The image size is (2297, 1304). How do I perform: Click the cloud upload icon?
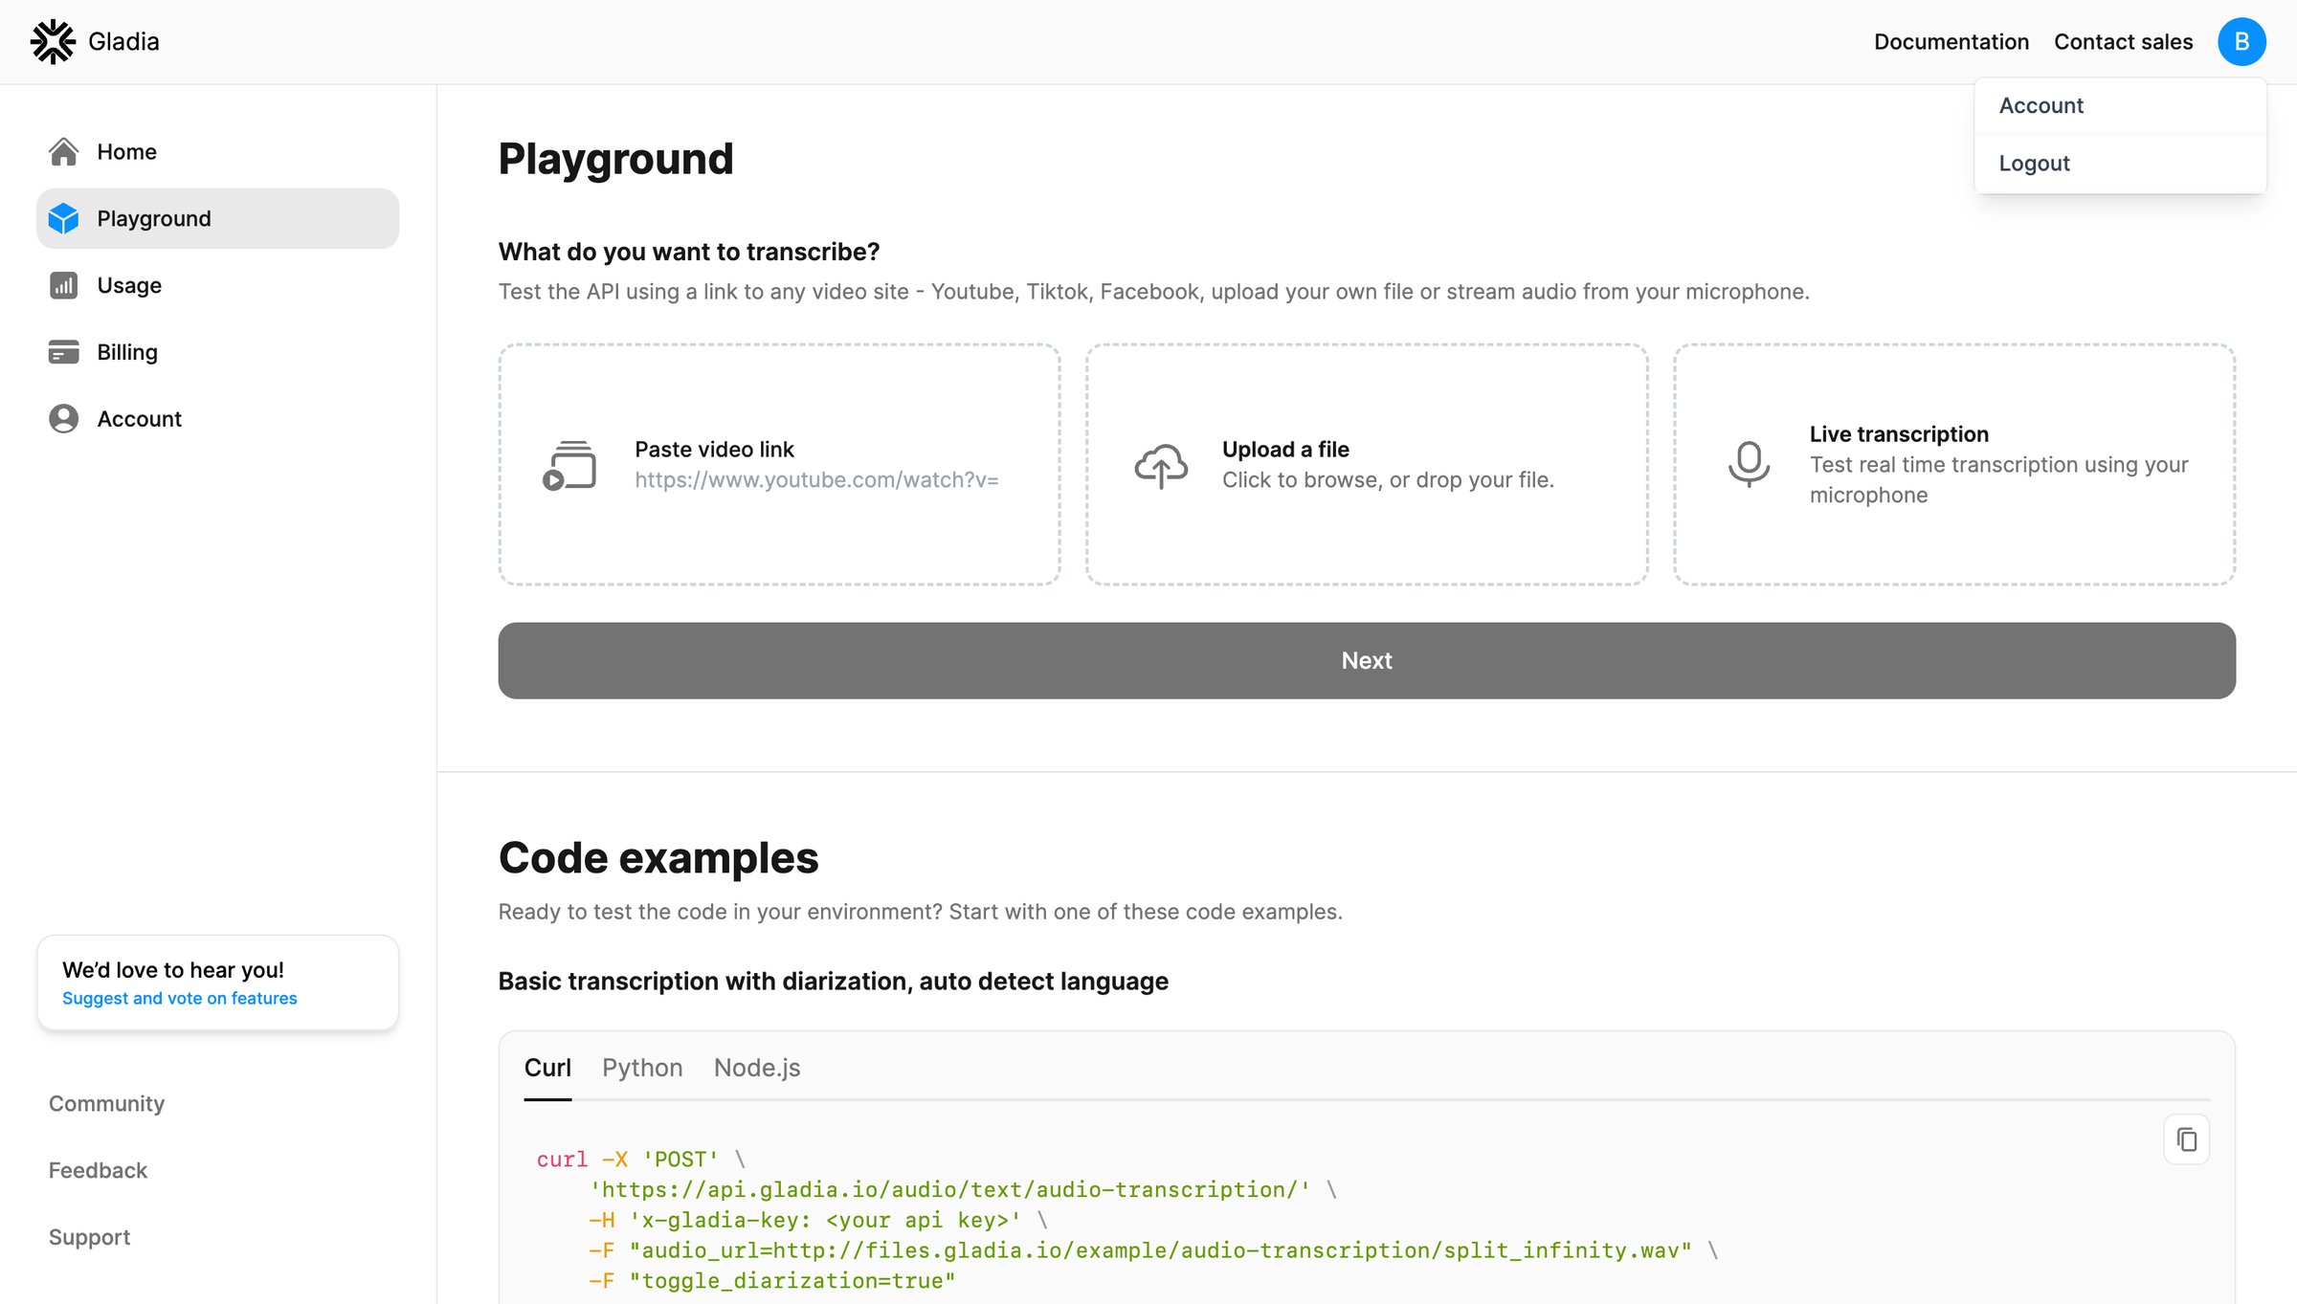click(1161, 465)
